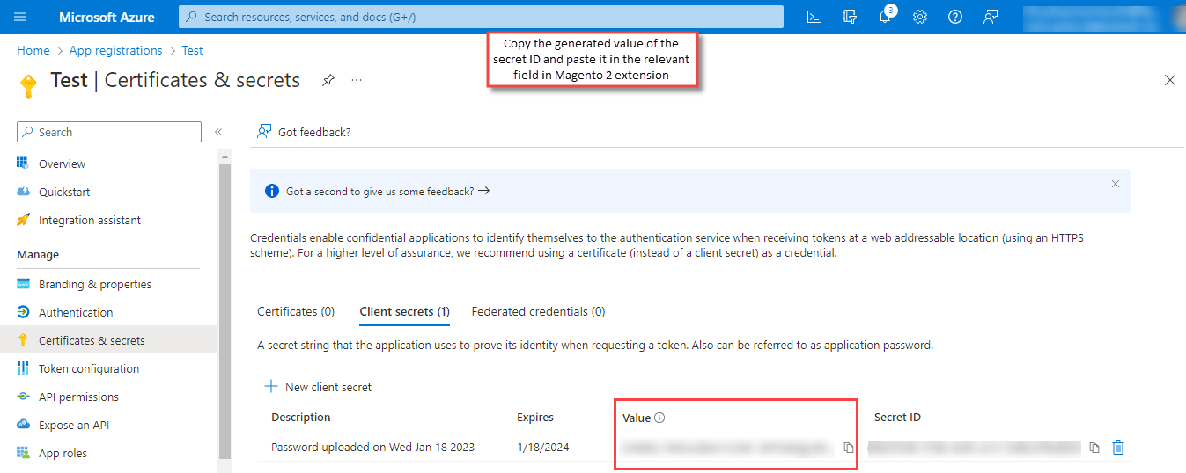Copy the Secret ID to clipboard
This screenshot has width=1186, height=473.
point(1094,448)
